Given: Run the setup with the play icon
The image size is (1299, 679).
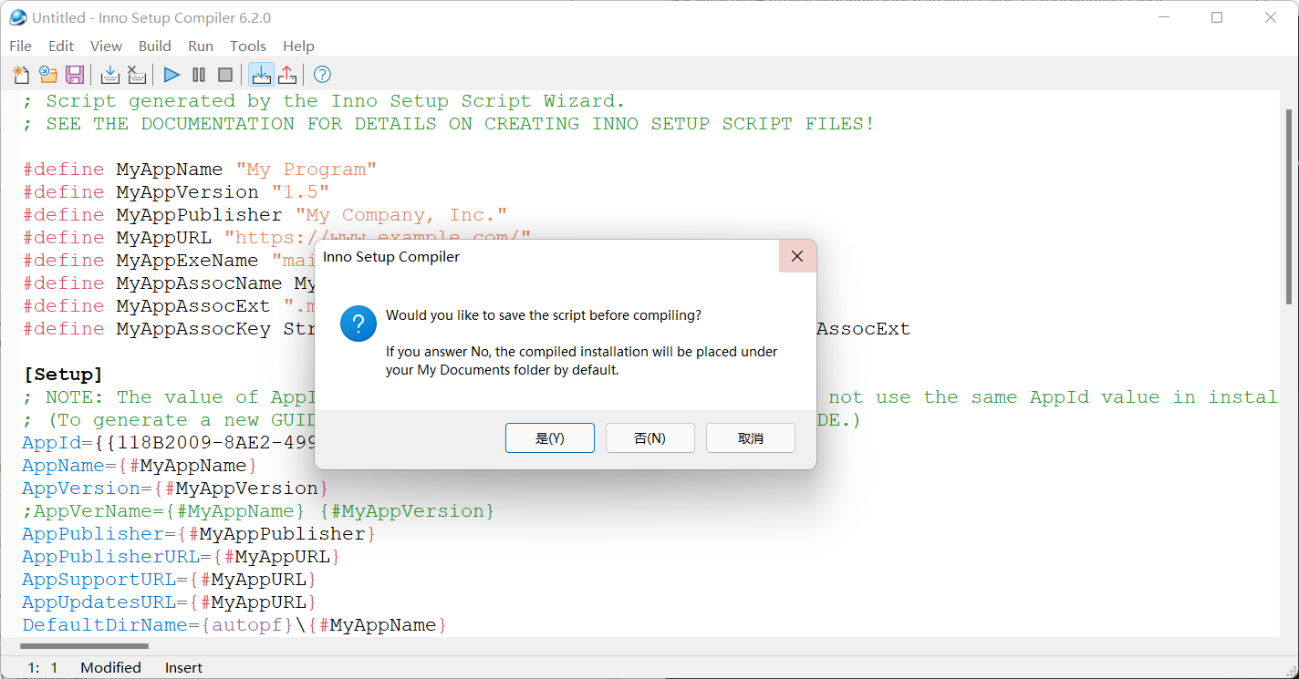Looking at the screenshot, I should coord(171,75).
